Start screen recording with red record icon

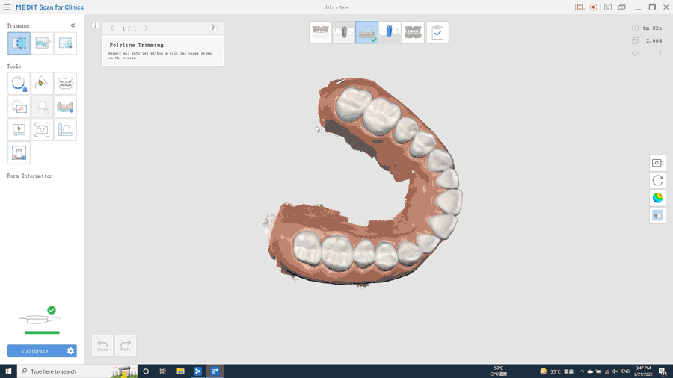594,7
